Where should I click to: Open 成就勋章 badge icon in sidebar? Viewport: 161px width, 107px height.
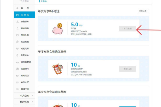17,48
